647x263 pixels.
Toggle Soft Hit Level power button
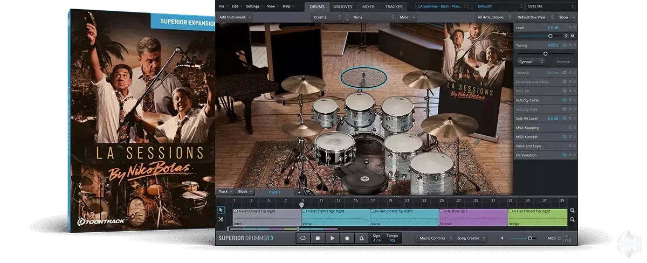pos(565,119)
